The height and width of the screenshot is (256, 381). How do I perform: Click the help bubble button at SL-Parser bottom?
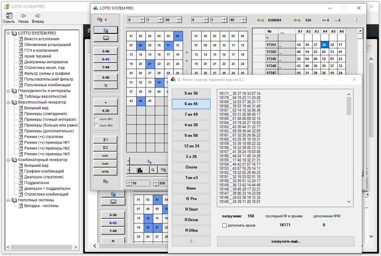tap(191, 241)
